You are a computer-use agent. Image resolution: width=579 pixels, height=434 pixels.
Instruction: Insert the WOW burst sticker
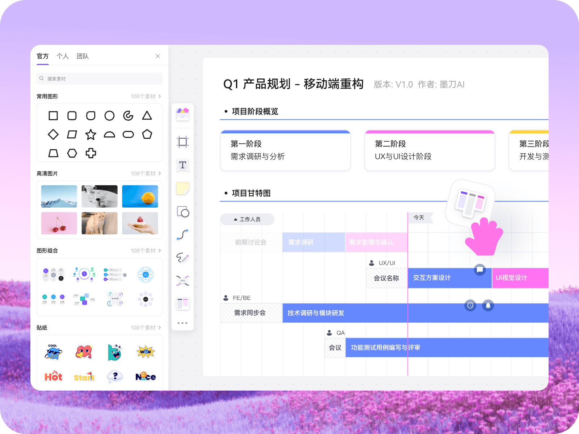[145, 352]
